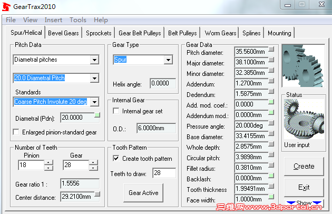Switch to the Bevel Gears tab
This screenshot has height=214, width=332.
click(63, 33)
